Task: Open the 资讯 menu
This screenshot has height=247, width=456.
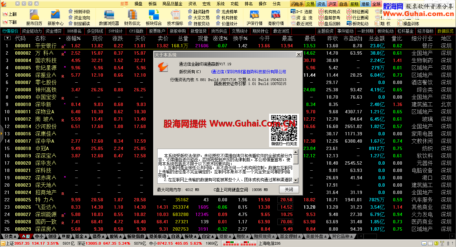Action: [193, 4]
